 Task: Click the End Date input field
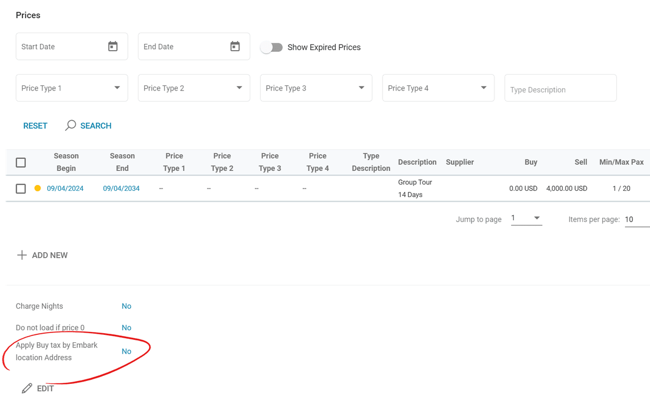(194, 46)
